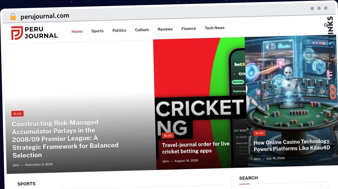The width and height of the screenshot is (338, 189).
Task: Open the Peru Journal logo homepage link
Action: (34, 33)
